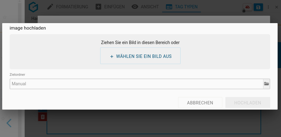Switch to the Ansicht tab
The width and height of the screenshot is (281, 137).
tap(145, 7)
